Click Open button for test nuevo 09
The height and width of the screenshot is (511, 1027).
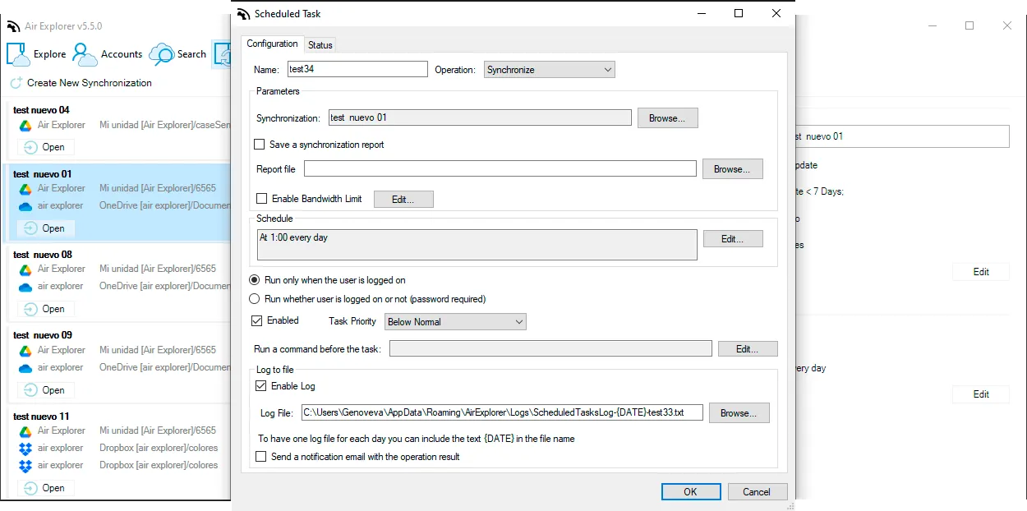[46, 390]
